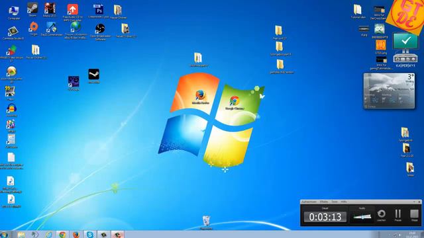Open the Kaspersky gadget monitor icon
This screenshot has height=238, width=424.
(x=405, y=48)
